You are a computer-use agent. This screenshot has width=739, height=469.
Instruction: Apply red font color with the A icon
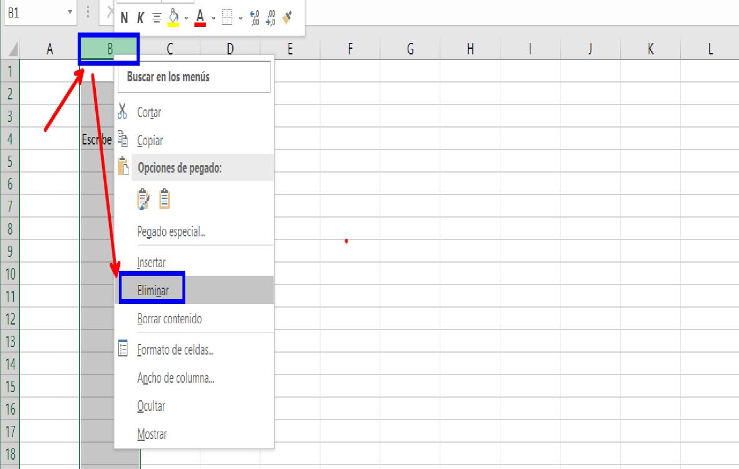(199, 17)
